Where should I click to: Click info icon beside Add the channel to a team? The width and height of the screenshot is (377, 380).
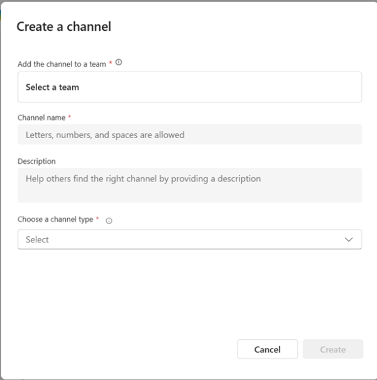tap(119, 62)
